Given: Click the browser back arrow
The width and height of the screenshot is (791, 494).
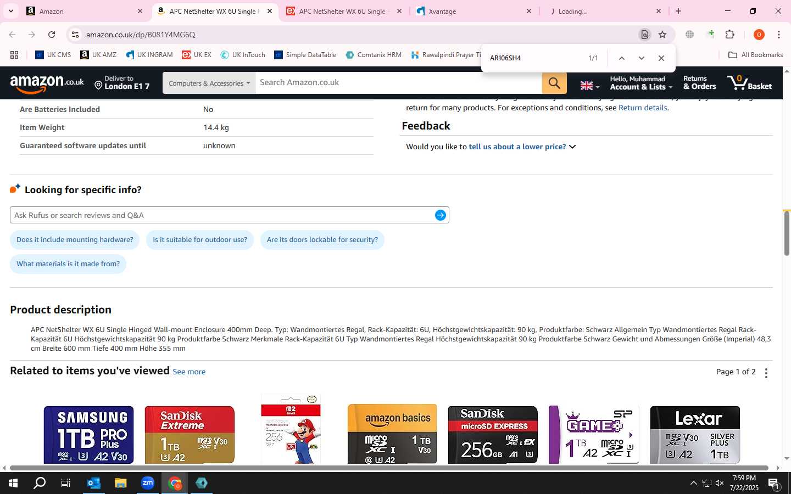Looking at the screenshot, I should (12, 35).
